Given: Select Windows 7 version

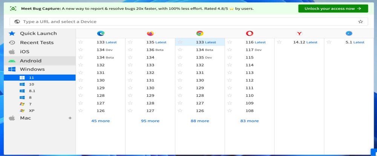Looking at the screenshot, I should [40, 104].
